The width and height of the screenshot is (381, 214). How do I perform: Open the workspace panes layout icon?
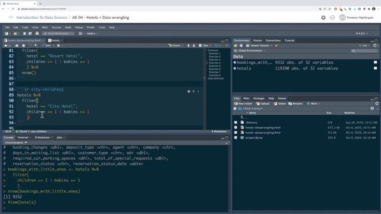[80, 33]
